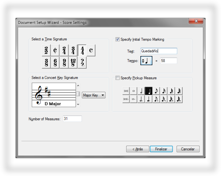
Task: Select the half note pickup duration
Action: pos(141,91)
